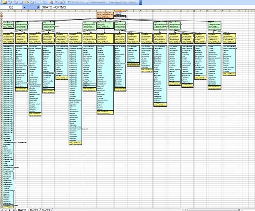Select the orange top-level box in the chart
Image resolution: width=255 pixels, height=211 pixels.
(104, 16)
